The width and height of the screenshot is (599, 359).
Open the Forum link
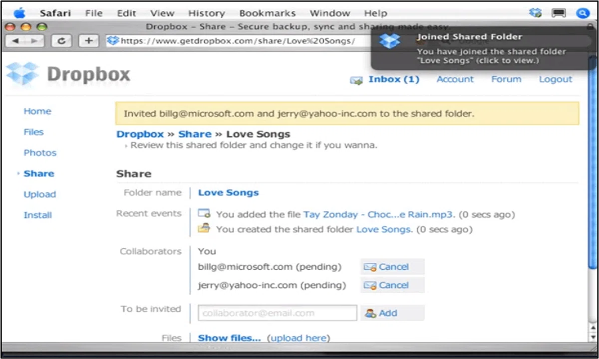[x=506, y=79]
